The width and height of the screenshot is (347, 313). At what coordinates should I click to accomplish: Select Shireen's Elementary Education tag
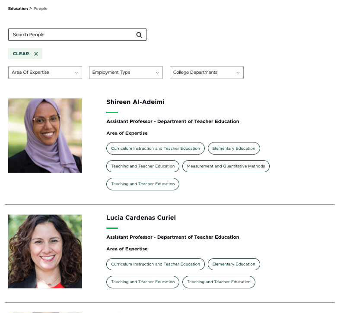point(234,149)
